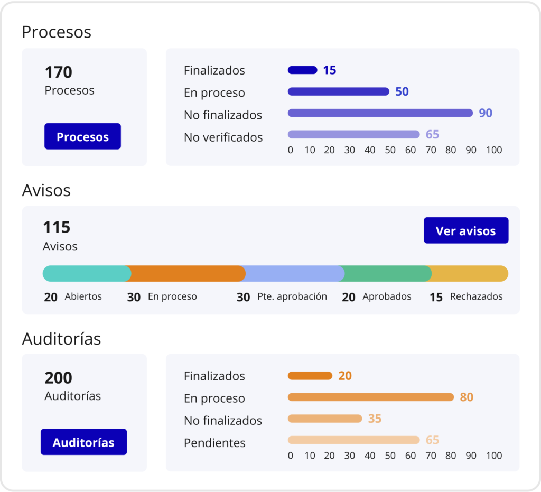Select the yellow Rechazados segment
This screenshot has height=492, width=541.
point(469,273)
